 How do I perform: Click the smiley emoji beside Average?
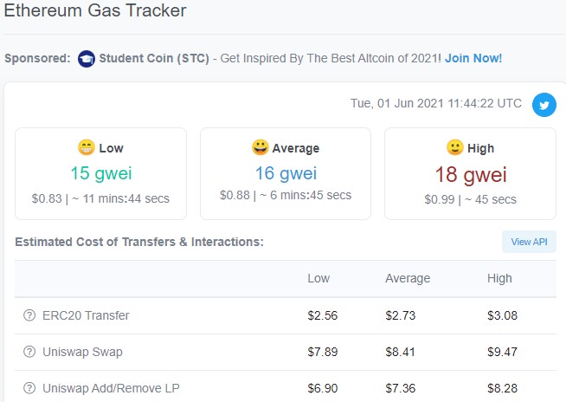point(260,147)
